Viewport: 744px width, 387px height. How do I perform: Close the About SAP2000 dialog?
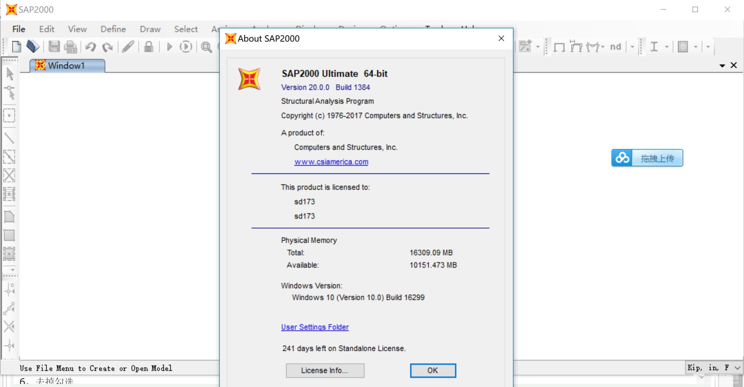coord(501,38)
